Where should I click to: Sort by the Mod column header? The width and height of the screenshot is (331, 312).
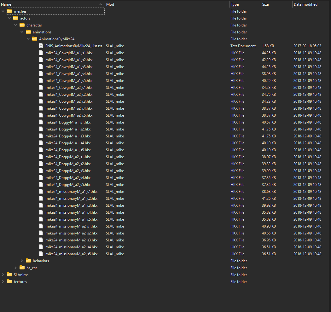tap(167, 4)
